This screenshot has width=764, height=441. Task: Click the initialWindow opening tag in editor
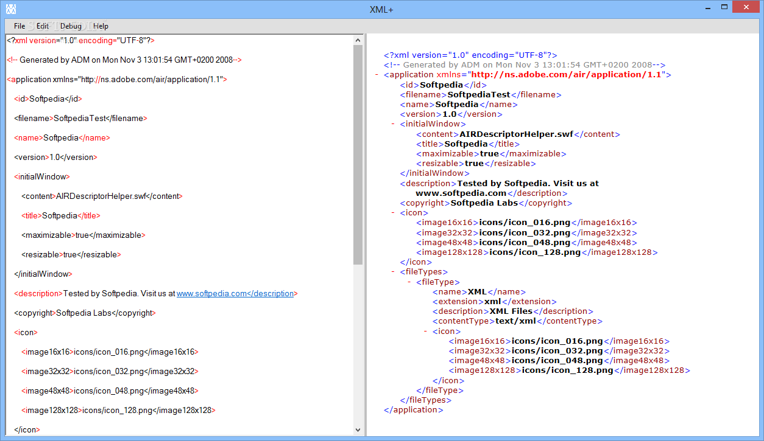[41, 177]
